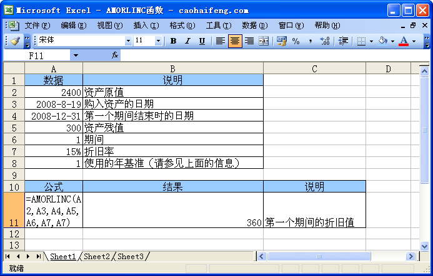Screen dimensions: 433x276
Task: Click the Insert Function fx icon
Action: pos(115,55)
